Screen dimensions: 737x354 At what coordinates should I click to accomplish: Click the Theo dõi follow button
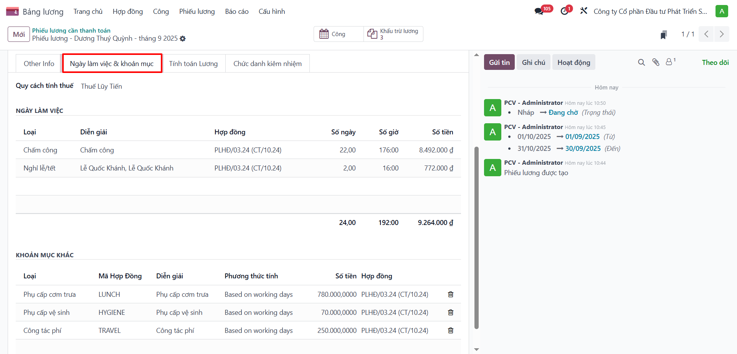pos(715,62)
